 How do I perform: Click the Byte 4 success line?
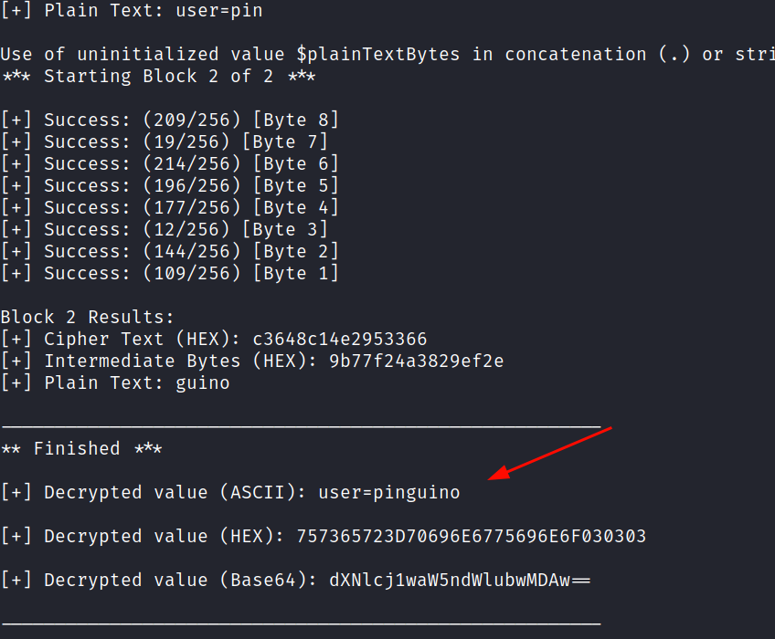tap(170, 208)
